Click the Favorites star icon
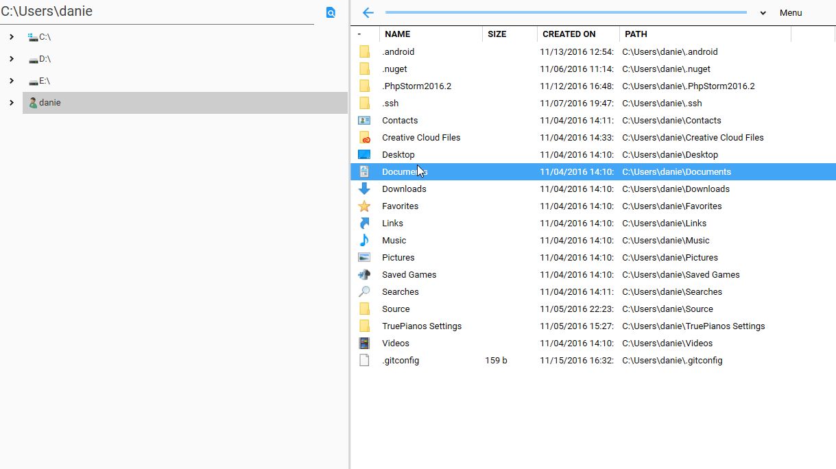The width and height of the screenshot is (836, 469). click(x=363, y=206)
